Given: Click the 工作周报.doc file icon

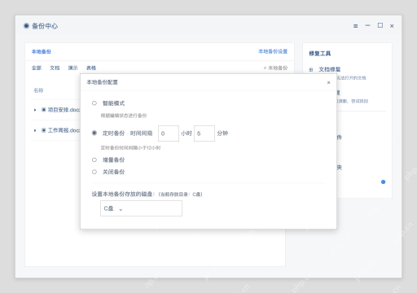Looking at the screenshot, I should (x=43, y=130).
